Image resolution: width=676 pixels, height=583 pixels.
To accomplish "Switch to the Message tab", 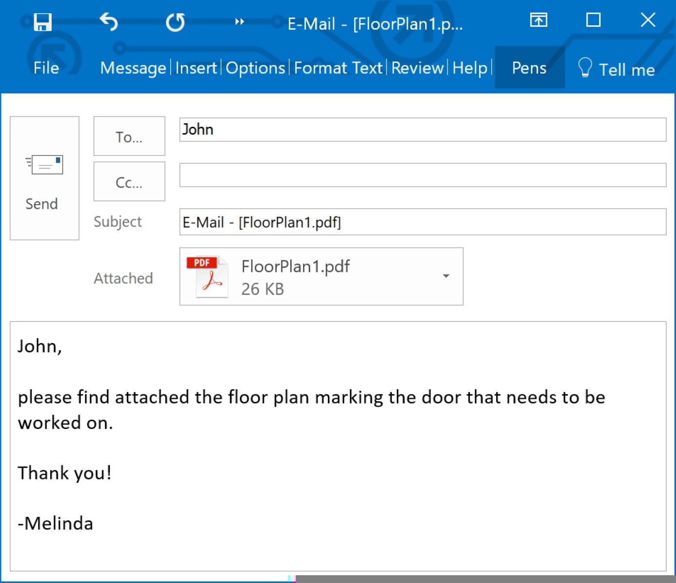I will point(133,68).
